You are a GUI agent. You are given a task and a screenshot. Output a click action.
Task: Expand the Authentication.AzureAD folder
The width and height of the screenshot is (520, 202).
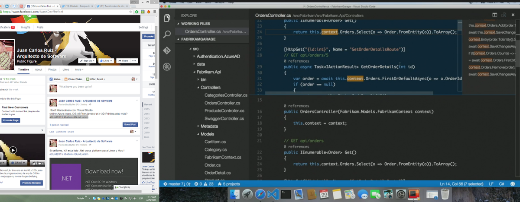click(194, 56)
